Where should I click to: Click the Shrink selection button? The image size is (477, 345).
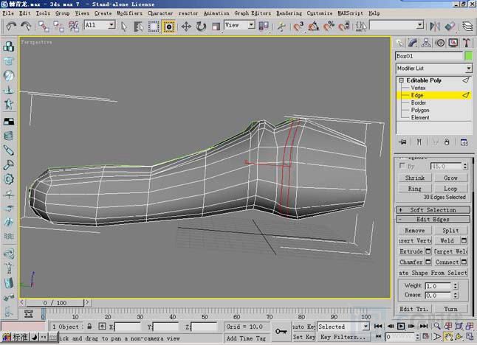415,178
